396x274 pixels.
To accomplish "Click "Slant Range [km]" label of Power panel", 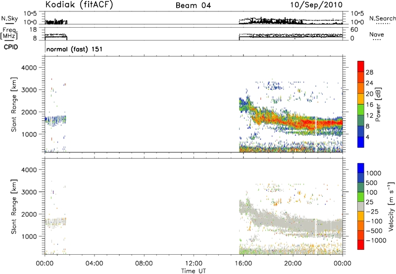I will click(14, 104).
